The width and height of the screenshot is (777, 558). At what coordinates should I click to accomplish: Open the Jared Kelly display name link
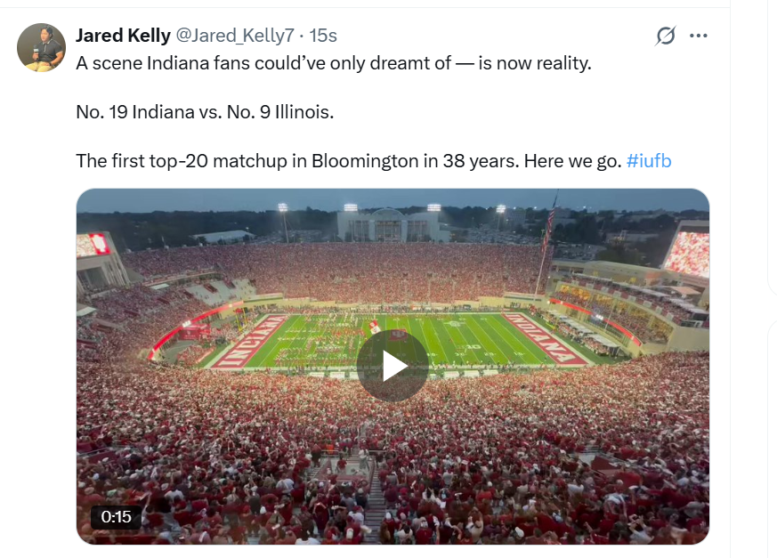click(x=123, y=36)
